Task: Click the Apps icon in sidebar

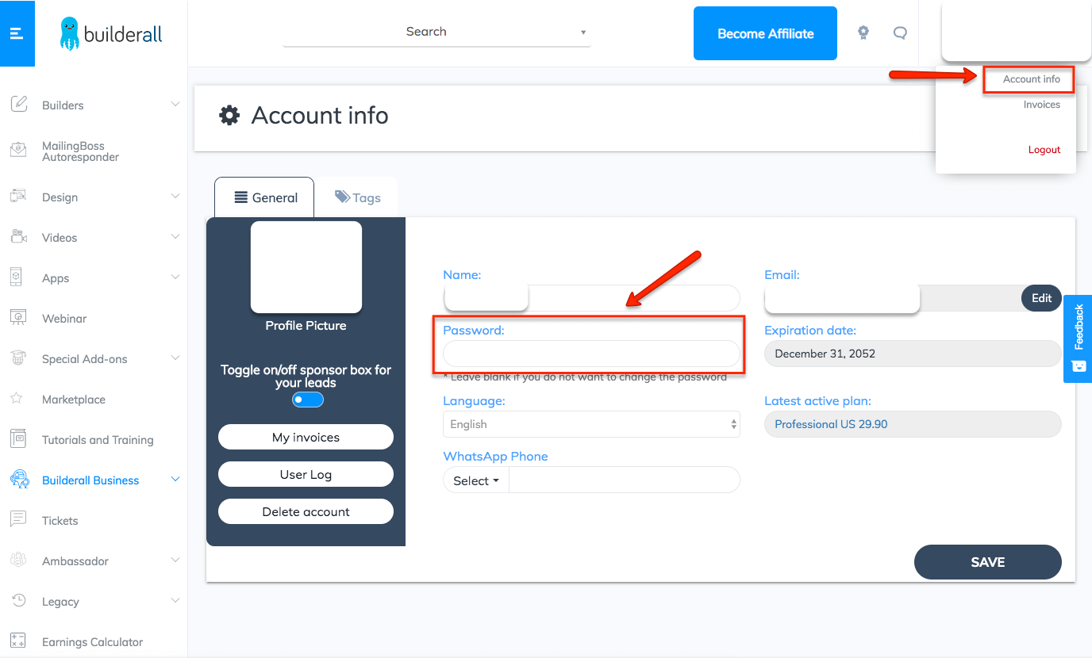Action: coord(16,277)
